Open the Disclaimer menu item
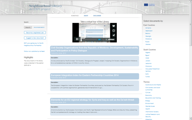Screen dimensions: 192x120 click(x=97, y=16)
